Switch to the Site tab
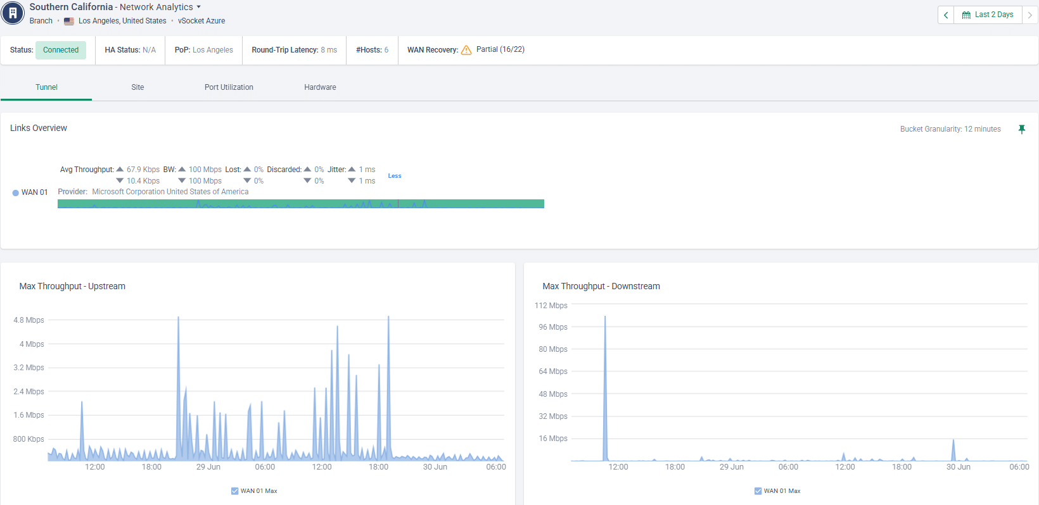Viewport: 1039px width, 505px height. point(137,87)
